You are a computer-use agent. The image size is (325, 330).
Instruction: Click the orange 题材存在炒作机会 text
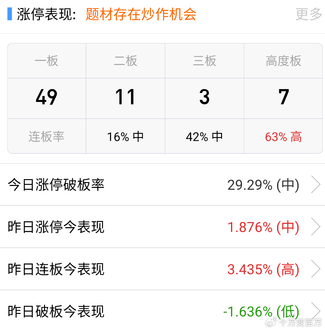pos(141,14)
